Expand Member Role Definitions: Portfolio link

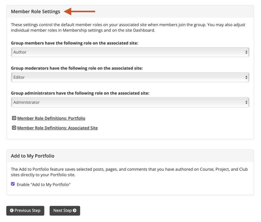(x=51, y=118)
